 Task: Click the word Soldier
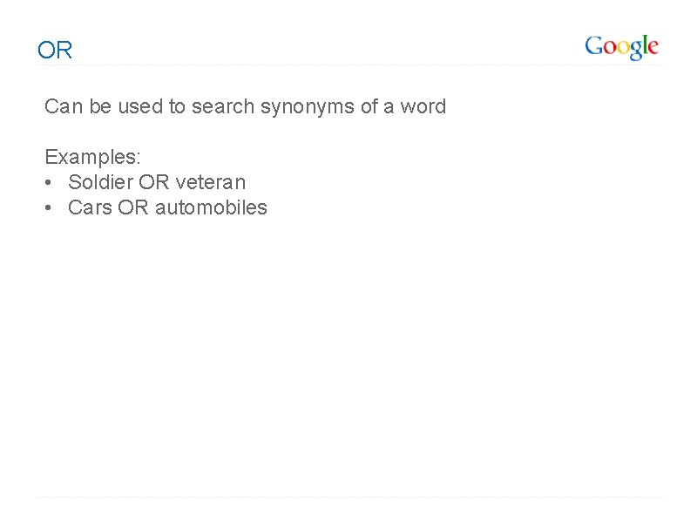[100, 182]
